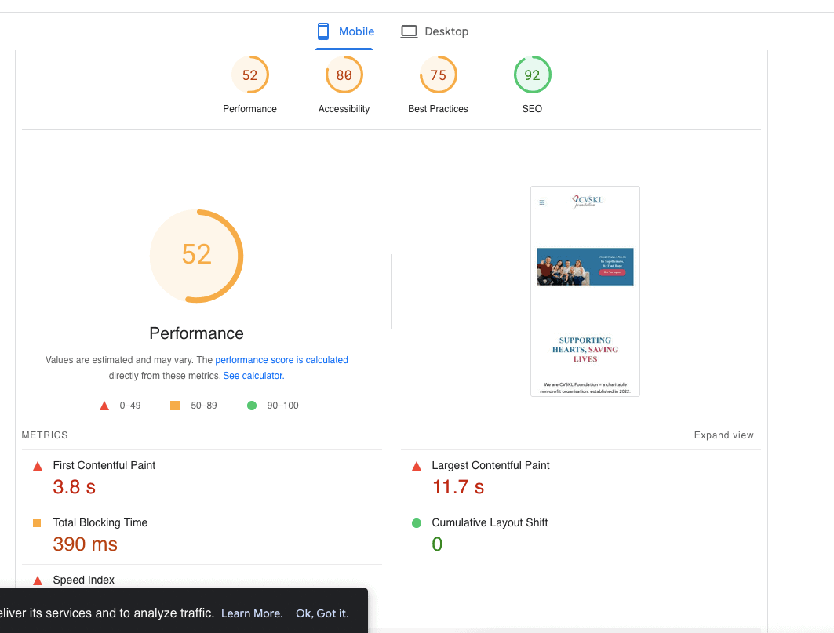Select the Performance score gauge 52
The width and height of the screenshot is (834, 633).
[249, 75]
